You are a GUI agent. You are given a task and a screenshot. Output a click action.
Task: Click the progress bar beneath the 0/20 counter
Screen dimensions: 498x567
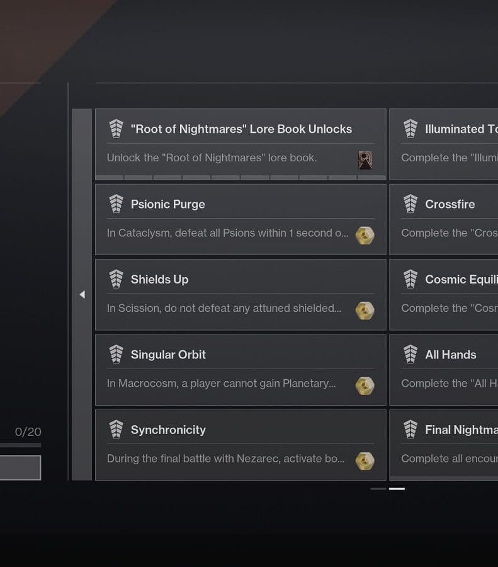(21, 445)
